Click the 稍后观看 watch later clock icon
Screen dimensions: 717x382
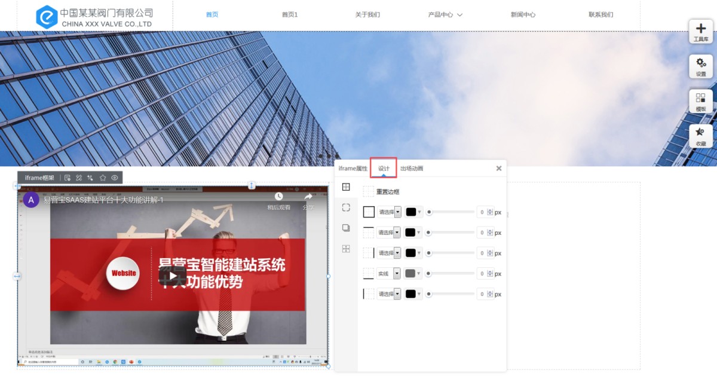(278, 196)
